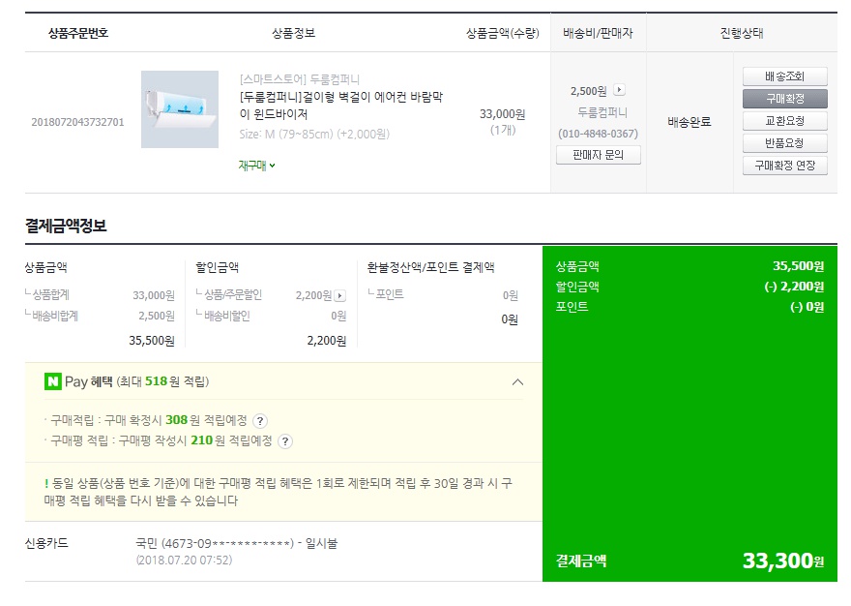Image resolution: width=851 pixels, height=606 pixels.
Task: Open product title 걸이형 벽걸이 에어컨 바람막이 윈드바이저
Action: point(340,106)
